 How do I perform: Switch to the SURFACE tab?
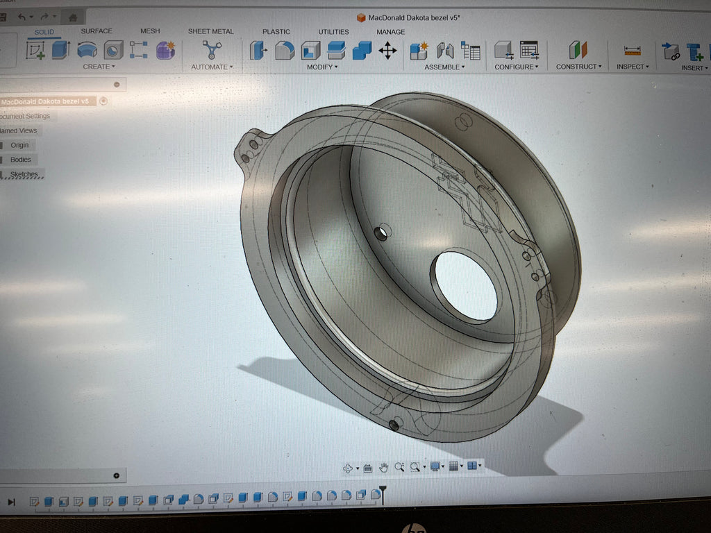[x=97, y=31]
